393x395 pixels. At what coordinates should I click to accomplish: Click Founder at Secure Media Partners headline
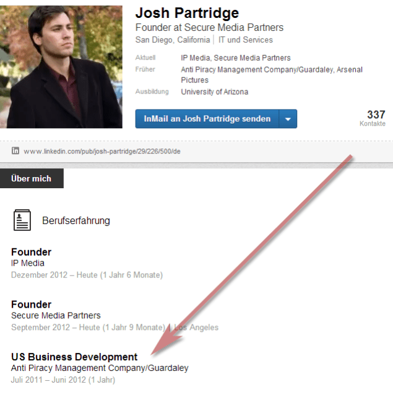pos(209,28)
